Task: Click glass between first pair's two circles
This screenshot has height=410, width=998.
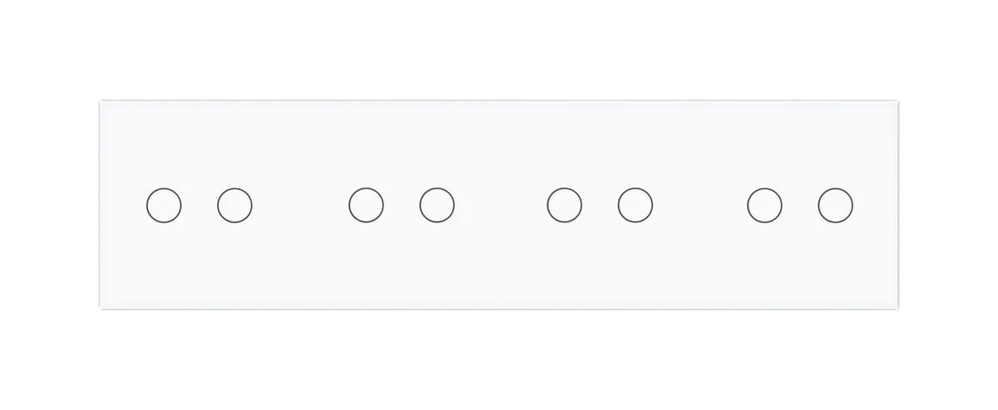Action: coord(200,205)
